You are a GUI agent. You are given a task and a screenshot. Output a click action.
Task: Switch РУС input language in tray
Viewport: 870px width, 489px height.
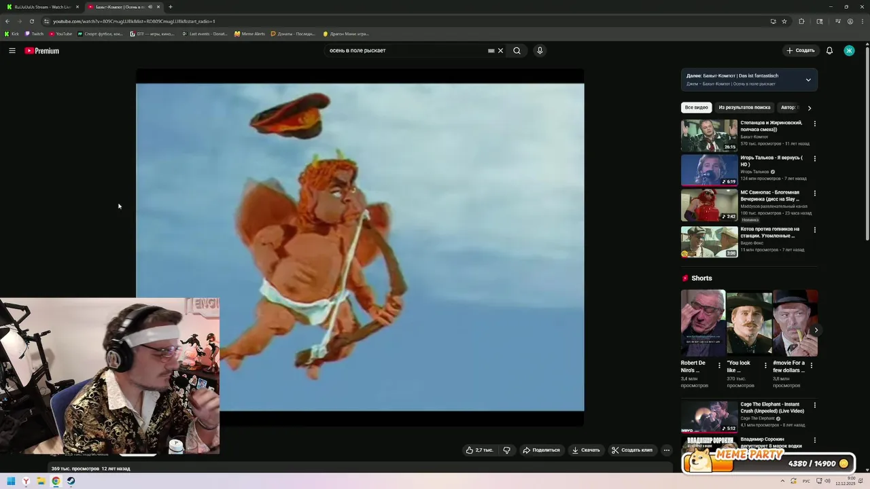click(806, 481)
